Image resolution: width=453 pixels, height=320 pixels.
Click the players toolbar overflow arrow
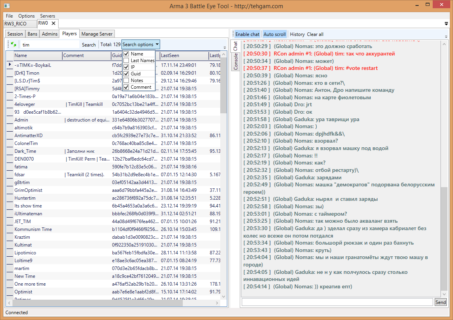[225, 47]
